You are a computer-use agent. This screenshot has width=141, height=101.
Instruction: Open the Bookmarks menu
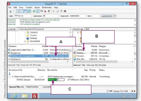[47, 7]
